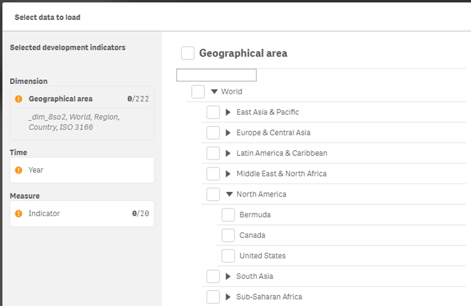Image resolution: width=471 pixels, height=306 pixels.
Task: Select the Middle East & North Africa checkbox
Action: 213,174
